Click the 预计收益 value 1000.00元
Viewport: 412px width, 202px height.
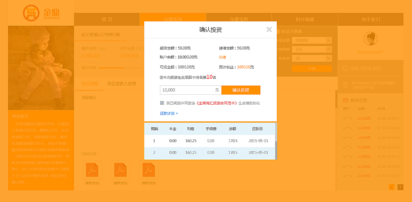pos(246,67)
